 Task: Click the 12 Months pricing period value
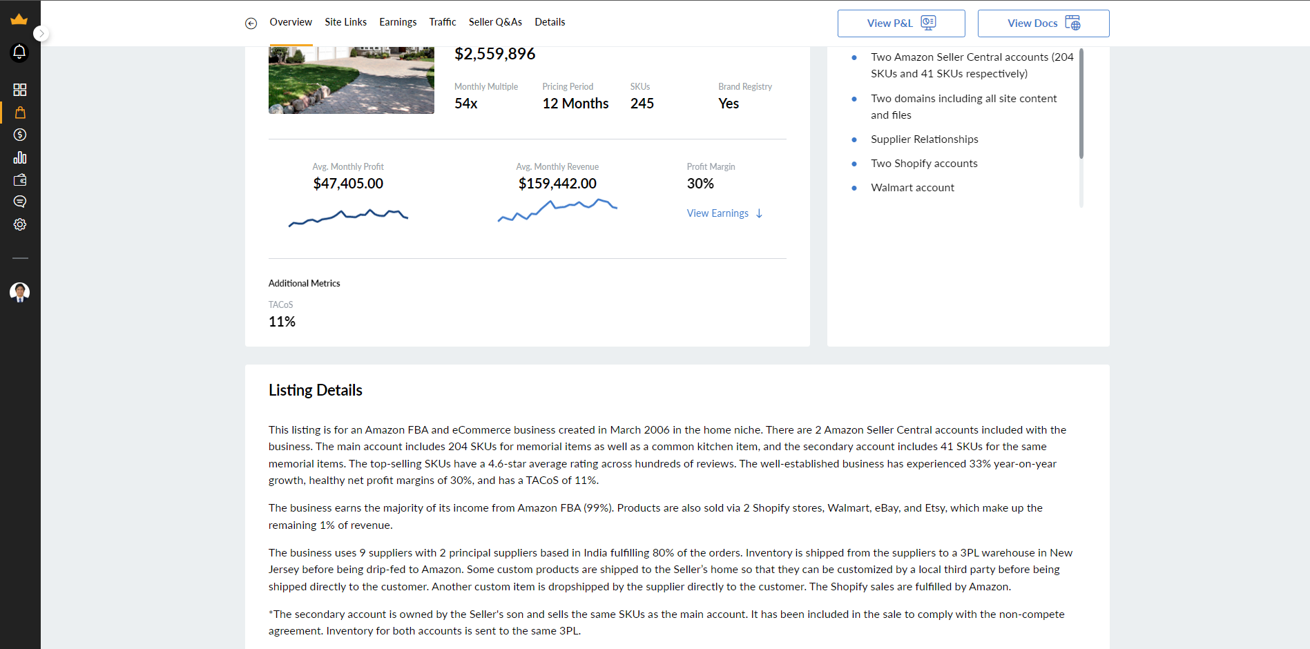[575, 104]
